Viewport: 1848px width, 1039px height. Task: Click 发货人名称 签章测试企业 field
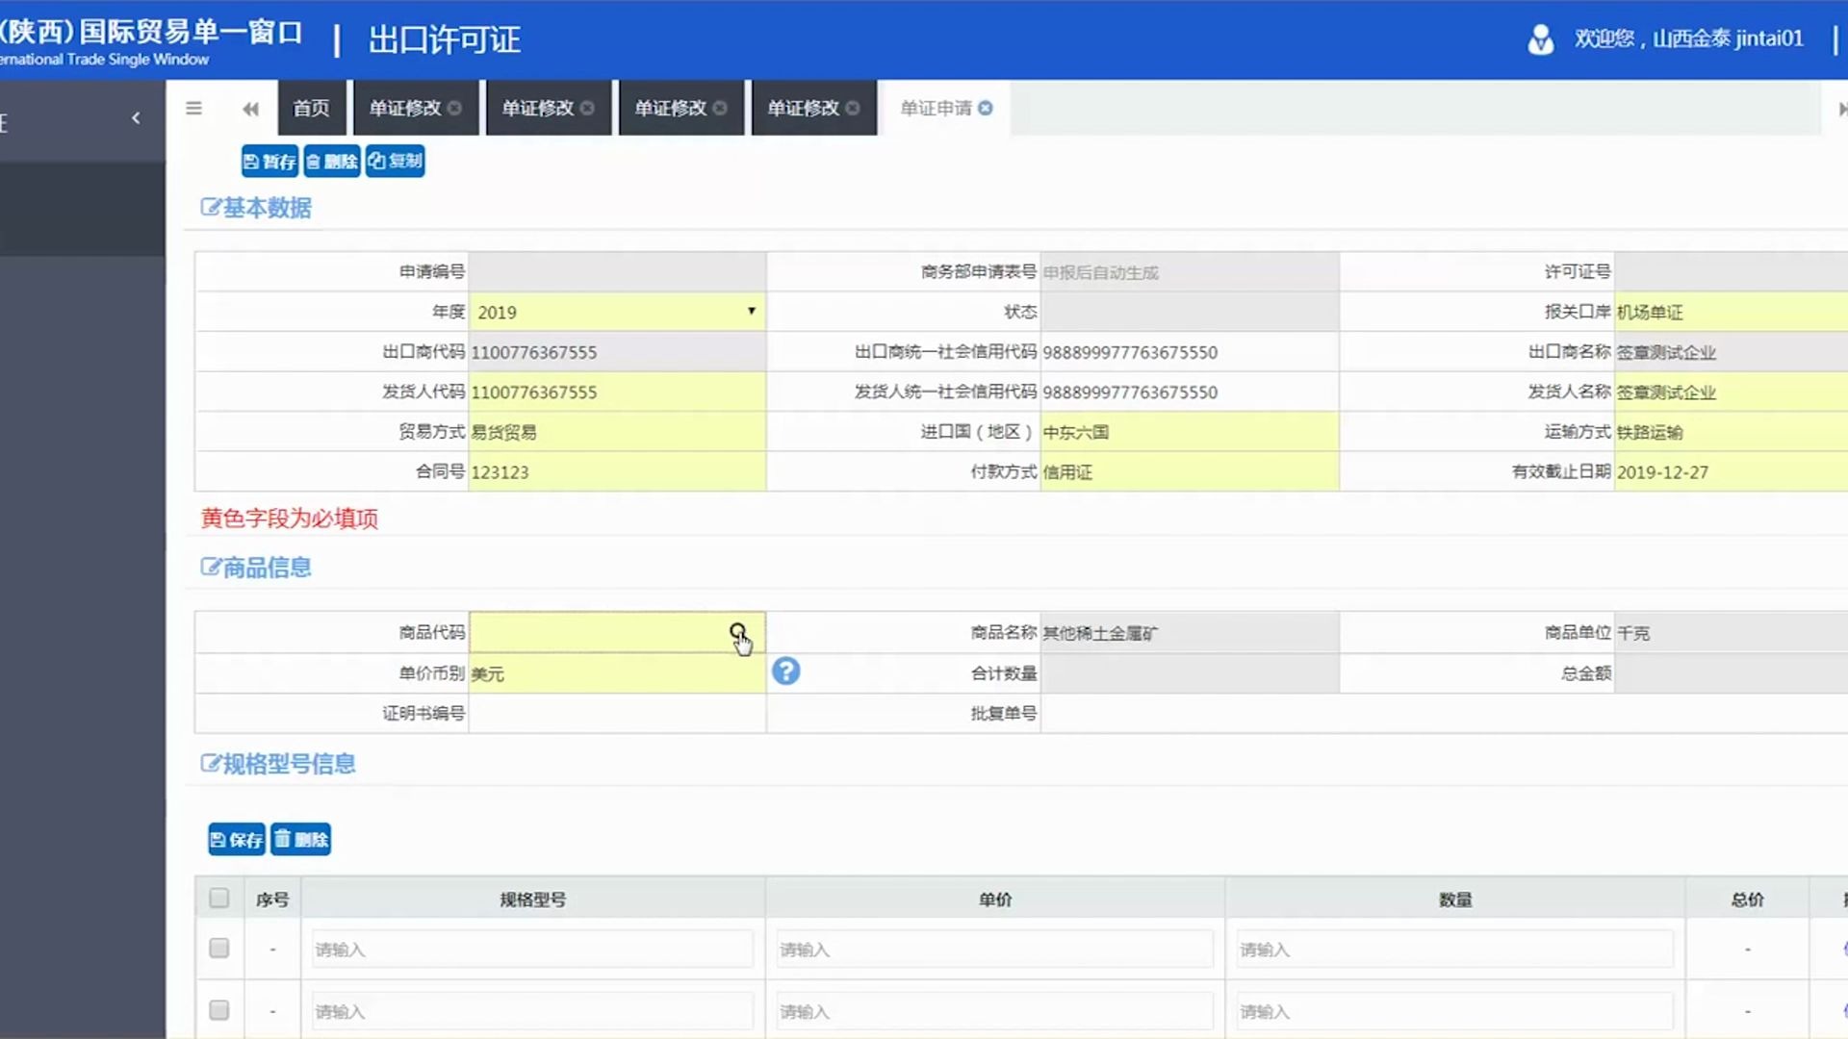point(1732,392)
